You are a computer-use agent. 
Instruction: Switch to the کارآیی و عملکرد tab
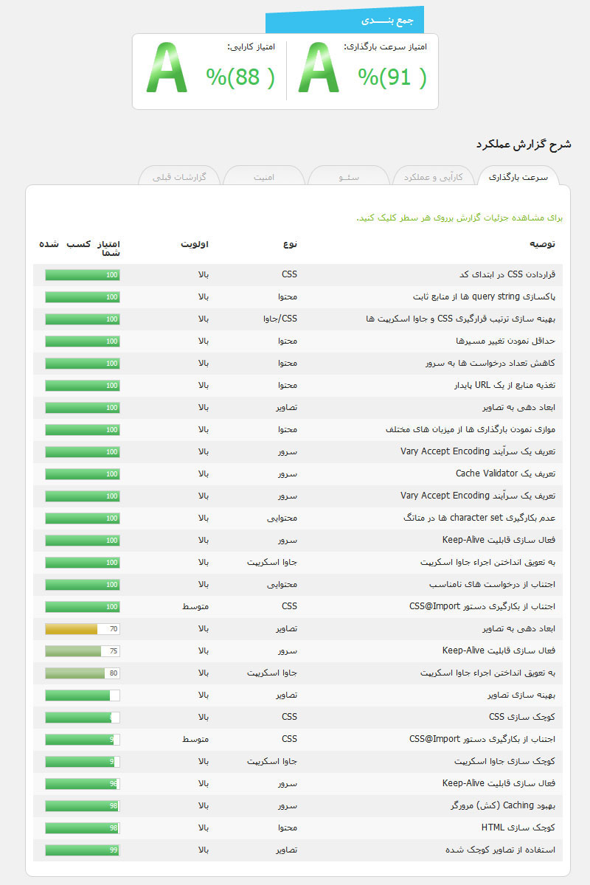tap(434, 177)
